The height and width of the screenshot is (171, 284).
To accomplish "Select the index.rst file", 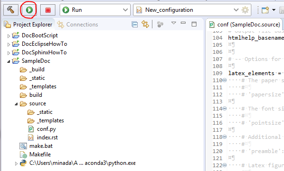I will (47, 137).
